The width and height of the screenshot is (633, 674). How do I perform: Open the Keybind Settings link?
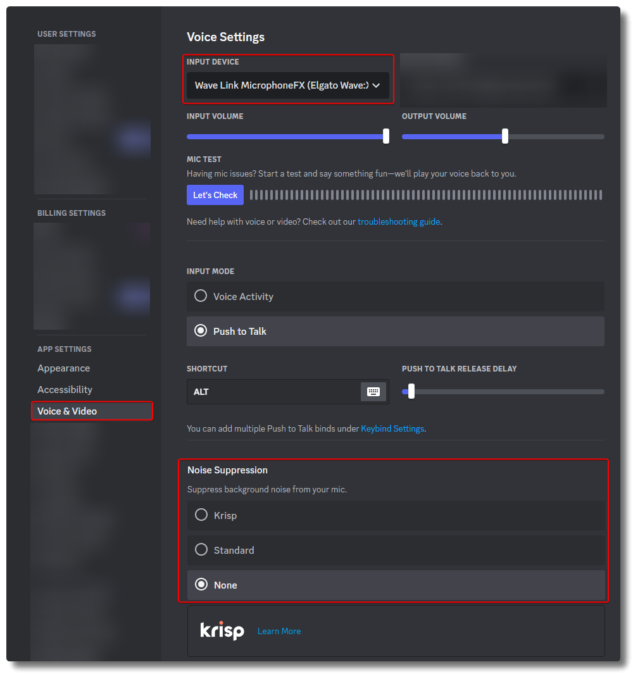pos(392,428)
